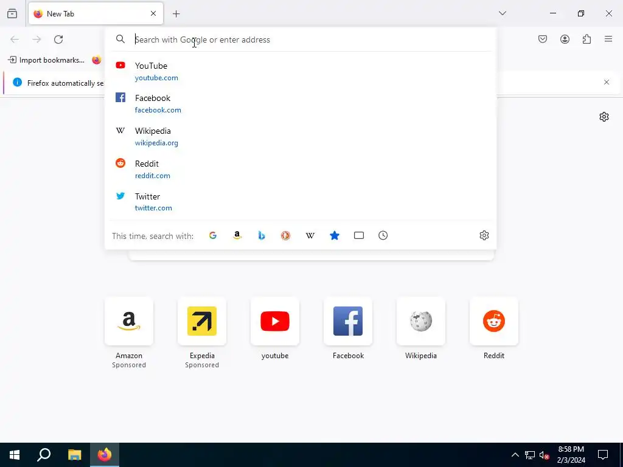Open muted volume tray icon

pos(544,455)
